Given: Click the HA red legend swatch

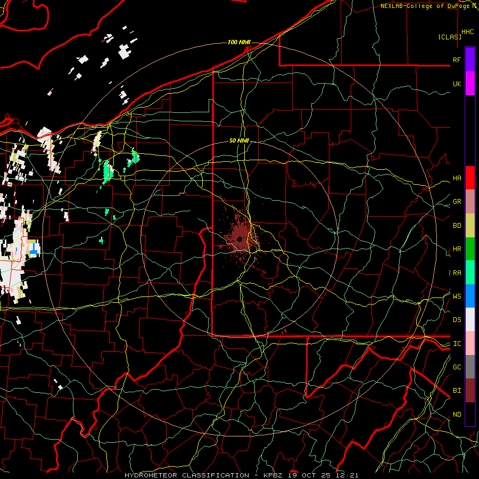Looking at the screenshot, I should pyautogui.click(x=470, y=178).
